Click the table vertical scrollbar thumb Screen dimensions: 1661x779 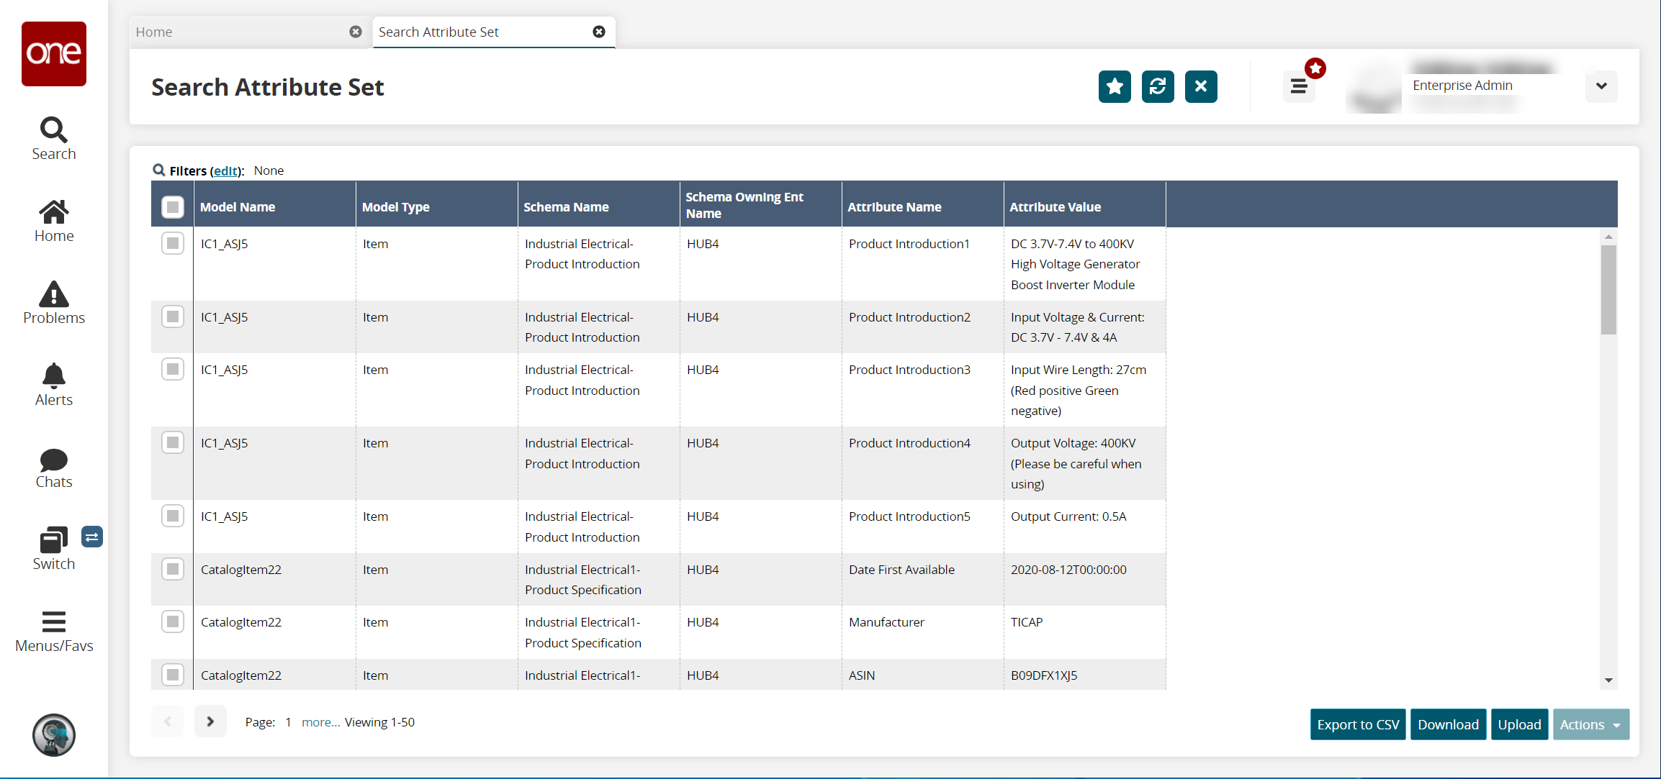tap(1608, 290)
